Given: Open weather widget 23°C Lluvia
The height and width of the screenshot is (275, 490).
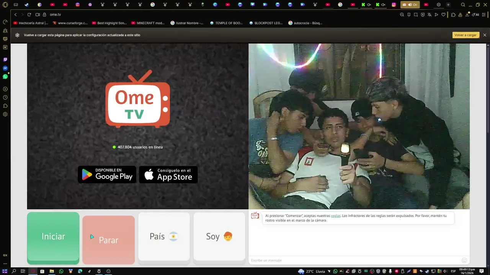Looking at the screenshot, I should tap(312, 271).
